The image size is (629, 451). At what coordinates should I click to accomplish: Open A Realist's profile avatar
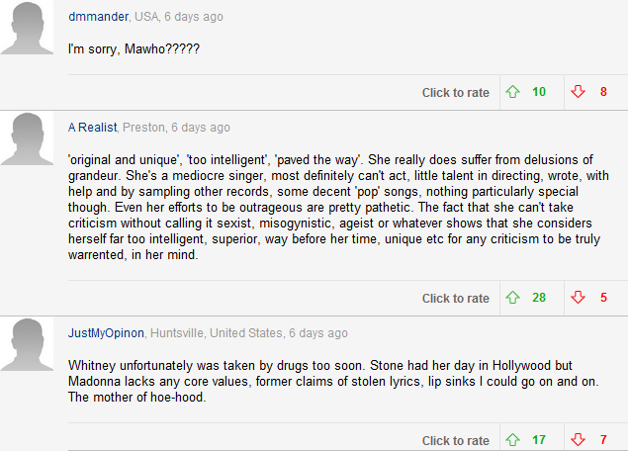[27, 138]
